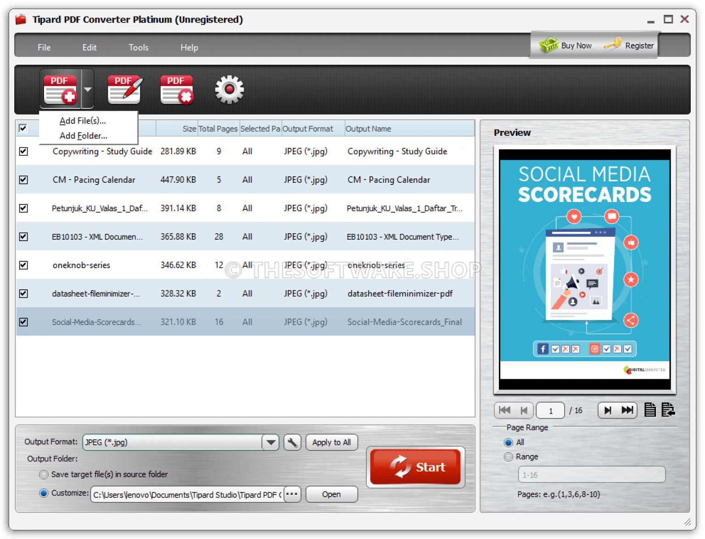705x539 pixels.
Task: Uncheck EB10103 XML Document row checkbox
Action: click(x=23, y=237)
